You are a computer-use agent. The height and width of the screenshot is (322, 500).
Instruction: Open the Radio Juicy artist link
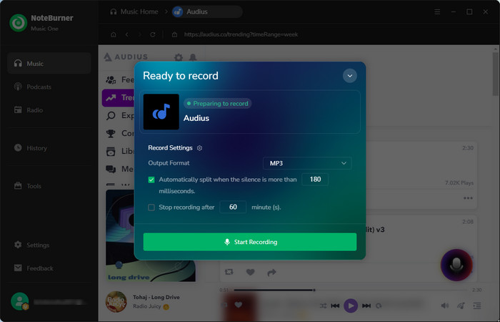(x=146, y=306)
